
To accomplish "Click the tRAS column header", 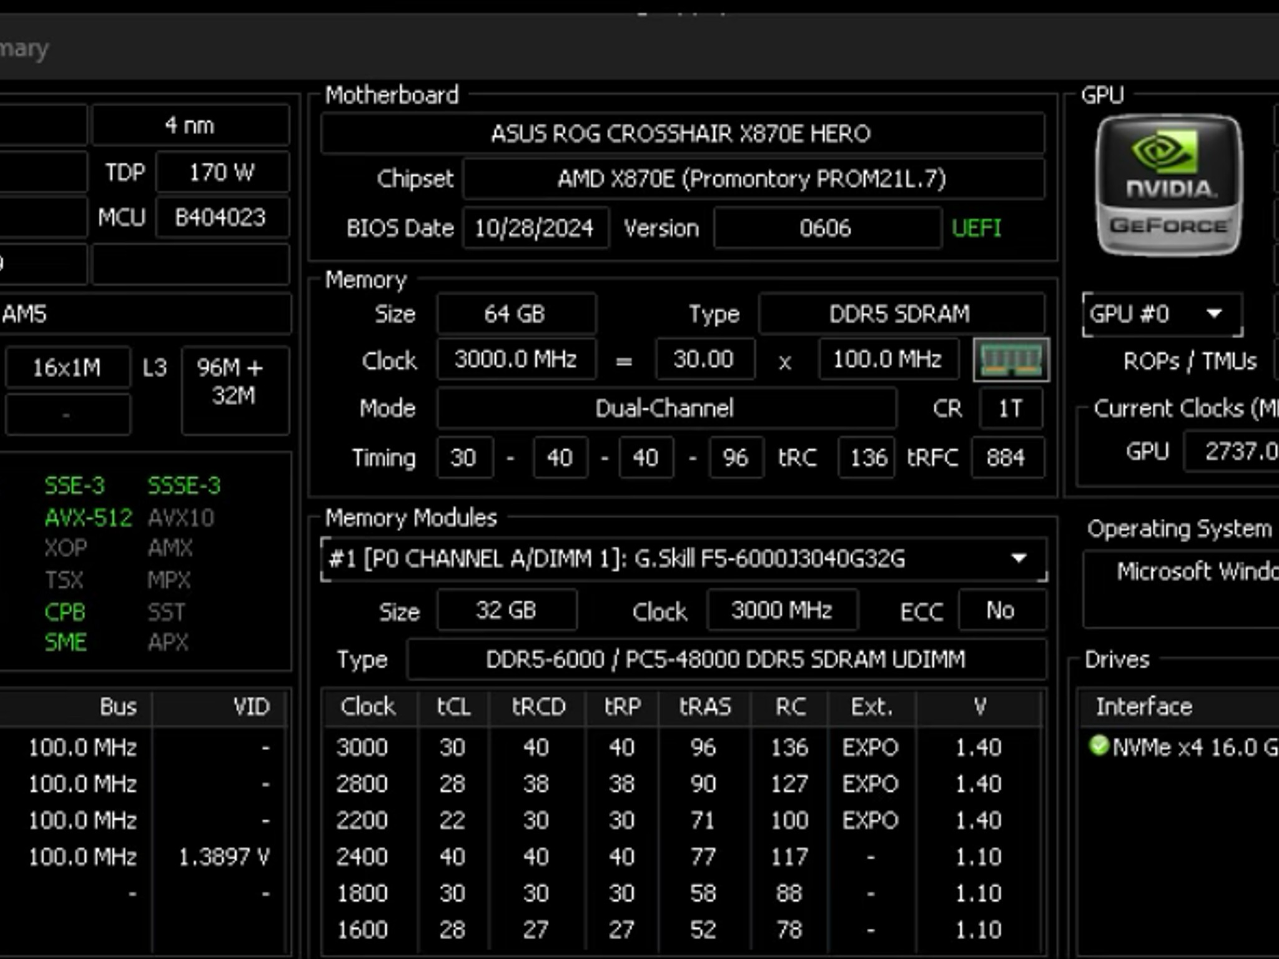I will (x=705, y=707).
